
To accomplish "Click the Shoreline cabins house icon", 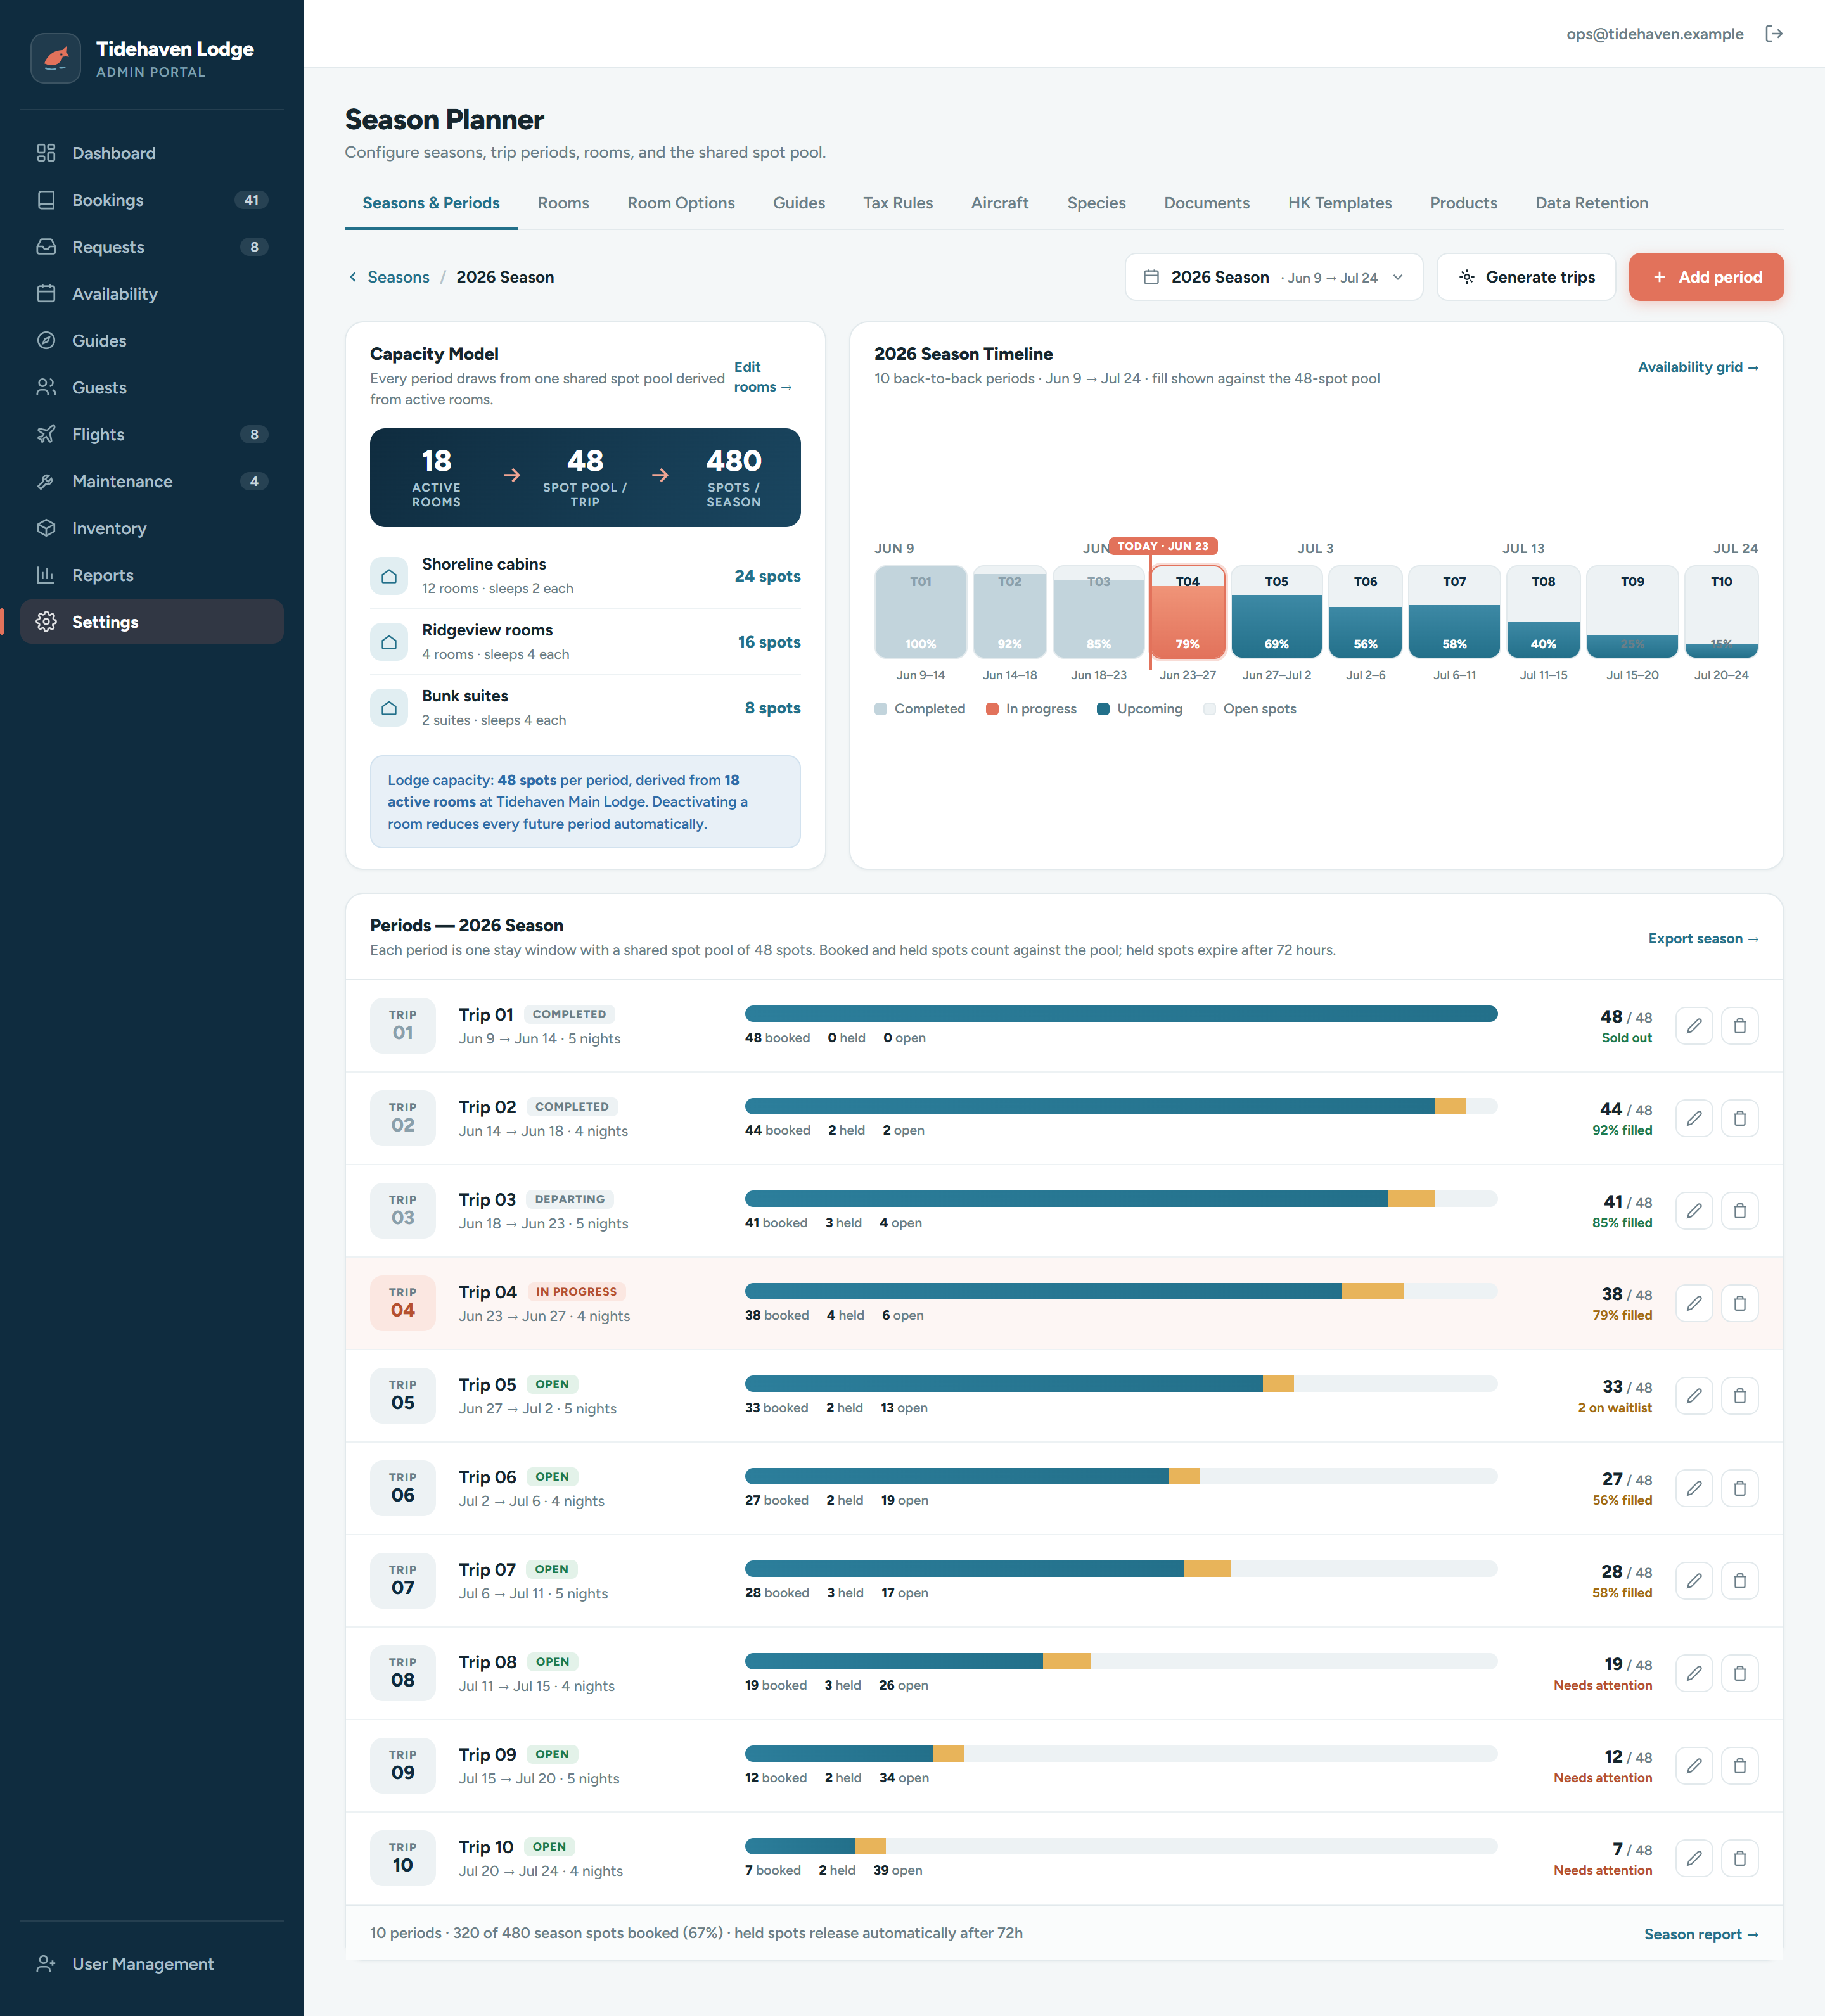I will click(x=389, y=576).
